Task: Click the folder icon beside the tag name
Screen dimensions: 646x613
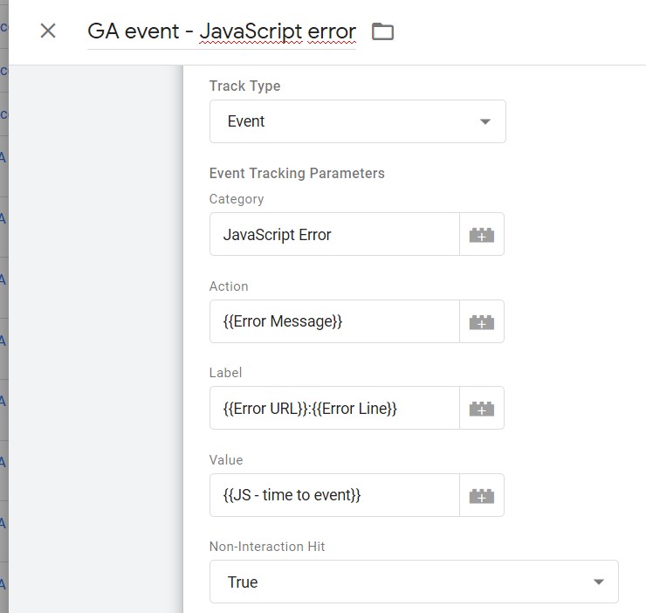Action: 382,32
